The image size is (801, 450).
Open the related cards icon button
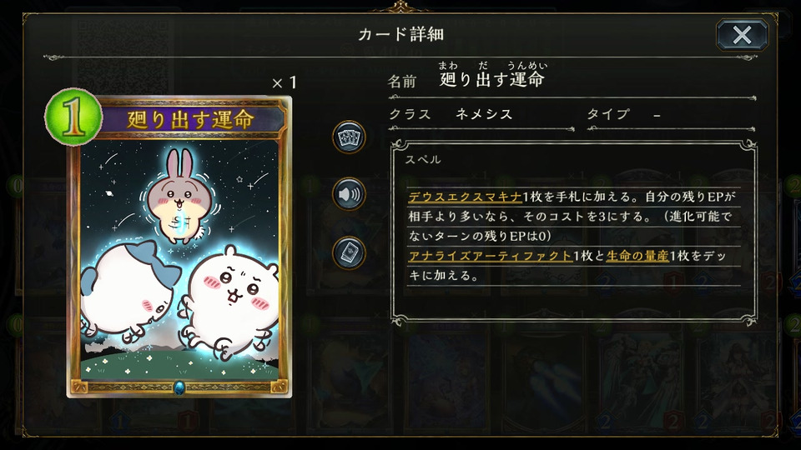349,137
